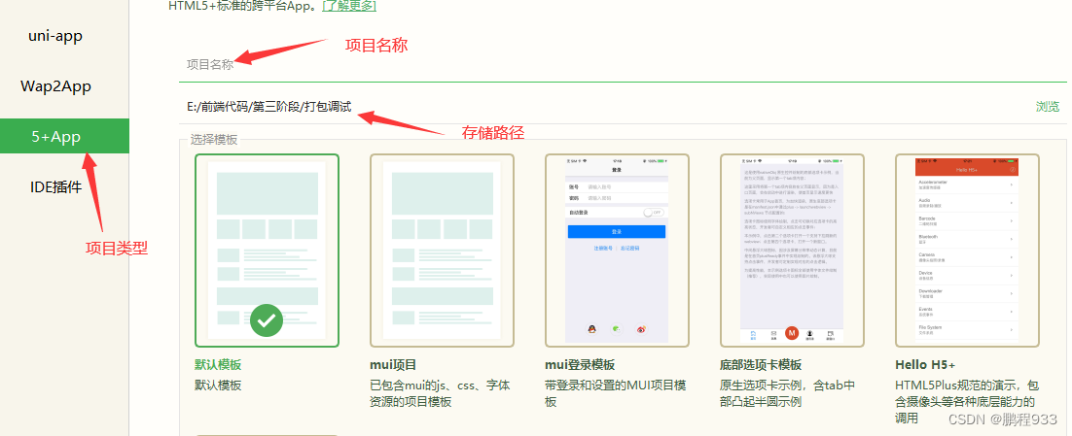The height and width of the screenshot is (436, 1072).
Task: Click the gray 默认模板 description text
Action: pos(218,386)
